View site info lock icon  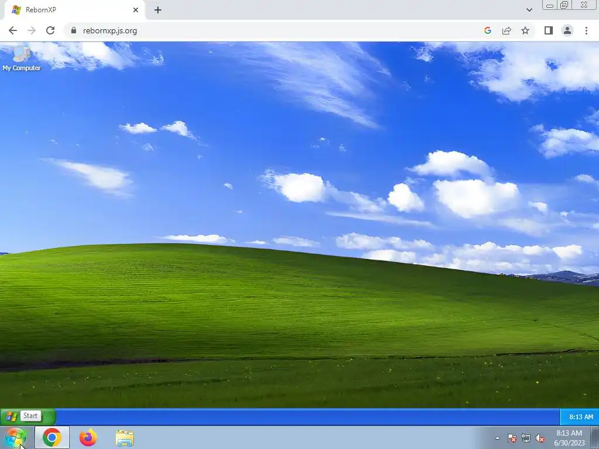[73, 30]
